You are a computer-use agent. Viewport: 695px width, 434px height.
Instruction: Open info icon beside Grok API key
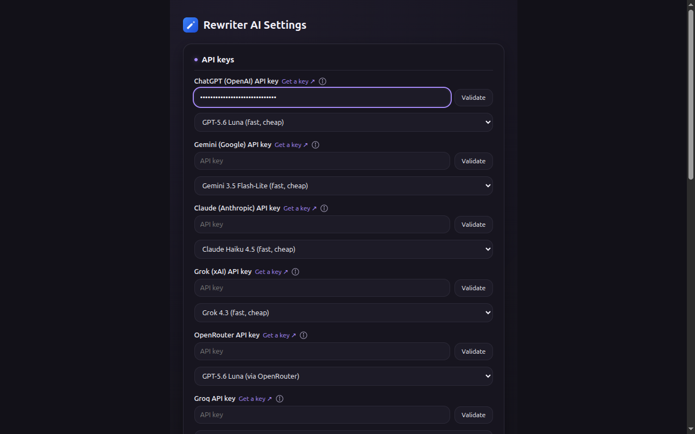tap(295, 272)
